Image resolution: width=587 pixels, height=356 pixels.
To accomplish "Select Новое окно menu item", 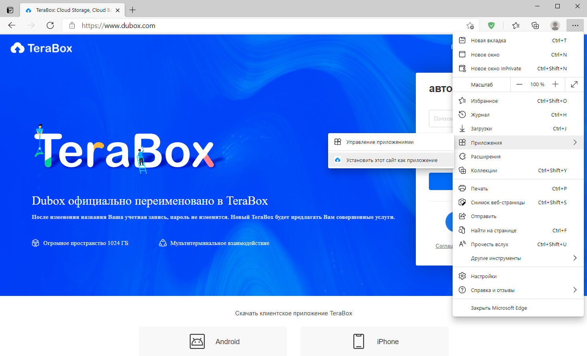I will [518, 55].
